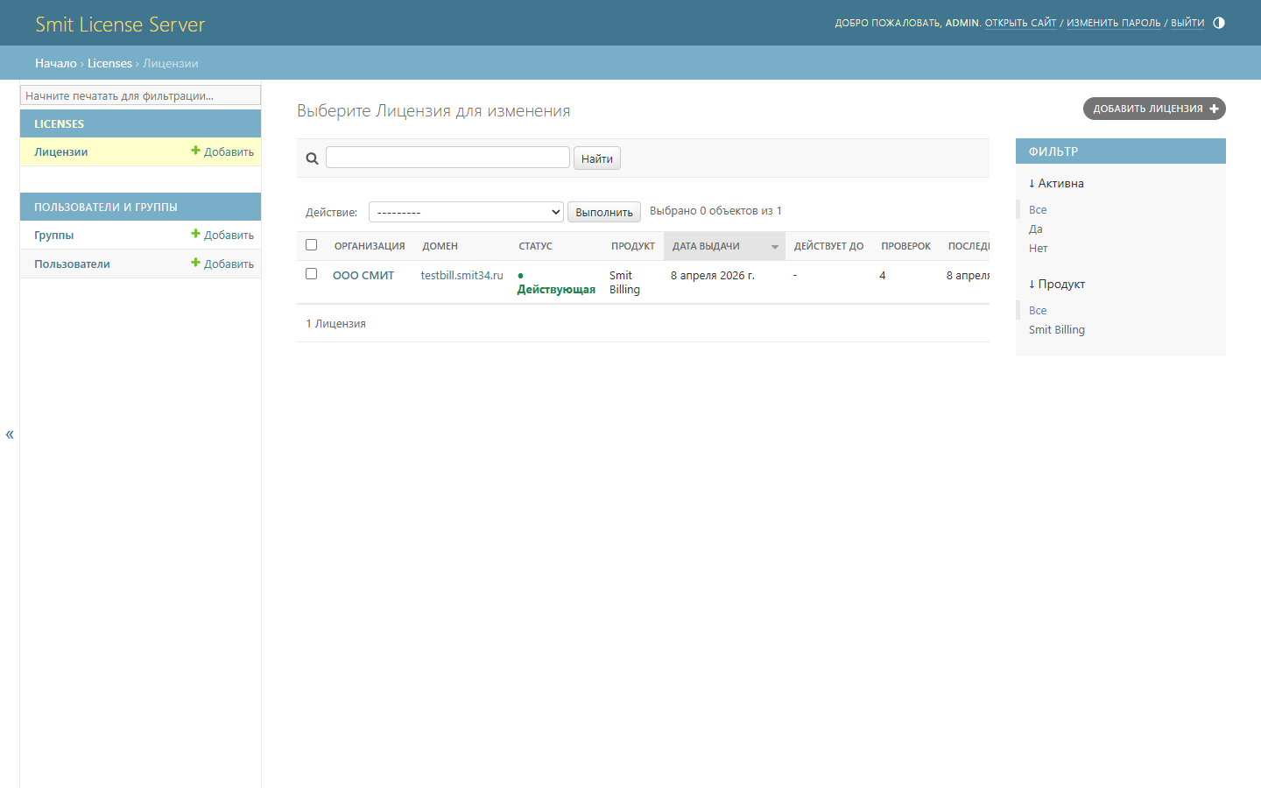Viewport: 1261px width, 788px height.
Task: Tick the checkbox for ООО СМИТ row
Action: [311, 274]
